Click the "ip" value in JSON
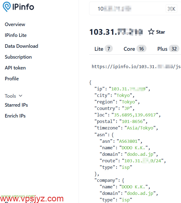Screen dimensions: 181x203 128,89
